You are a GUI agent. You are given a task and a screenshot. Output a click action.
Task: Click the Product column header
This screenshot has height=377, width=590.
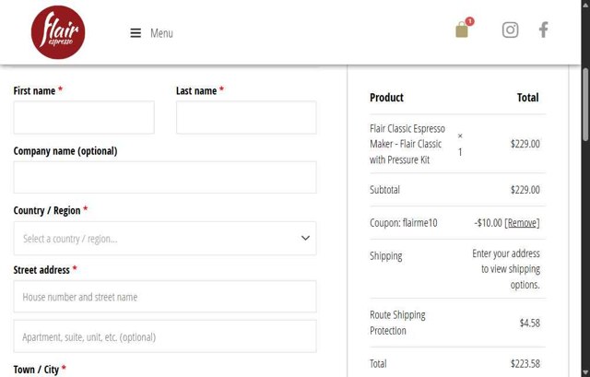click(386, 98)
